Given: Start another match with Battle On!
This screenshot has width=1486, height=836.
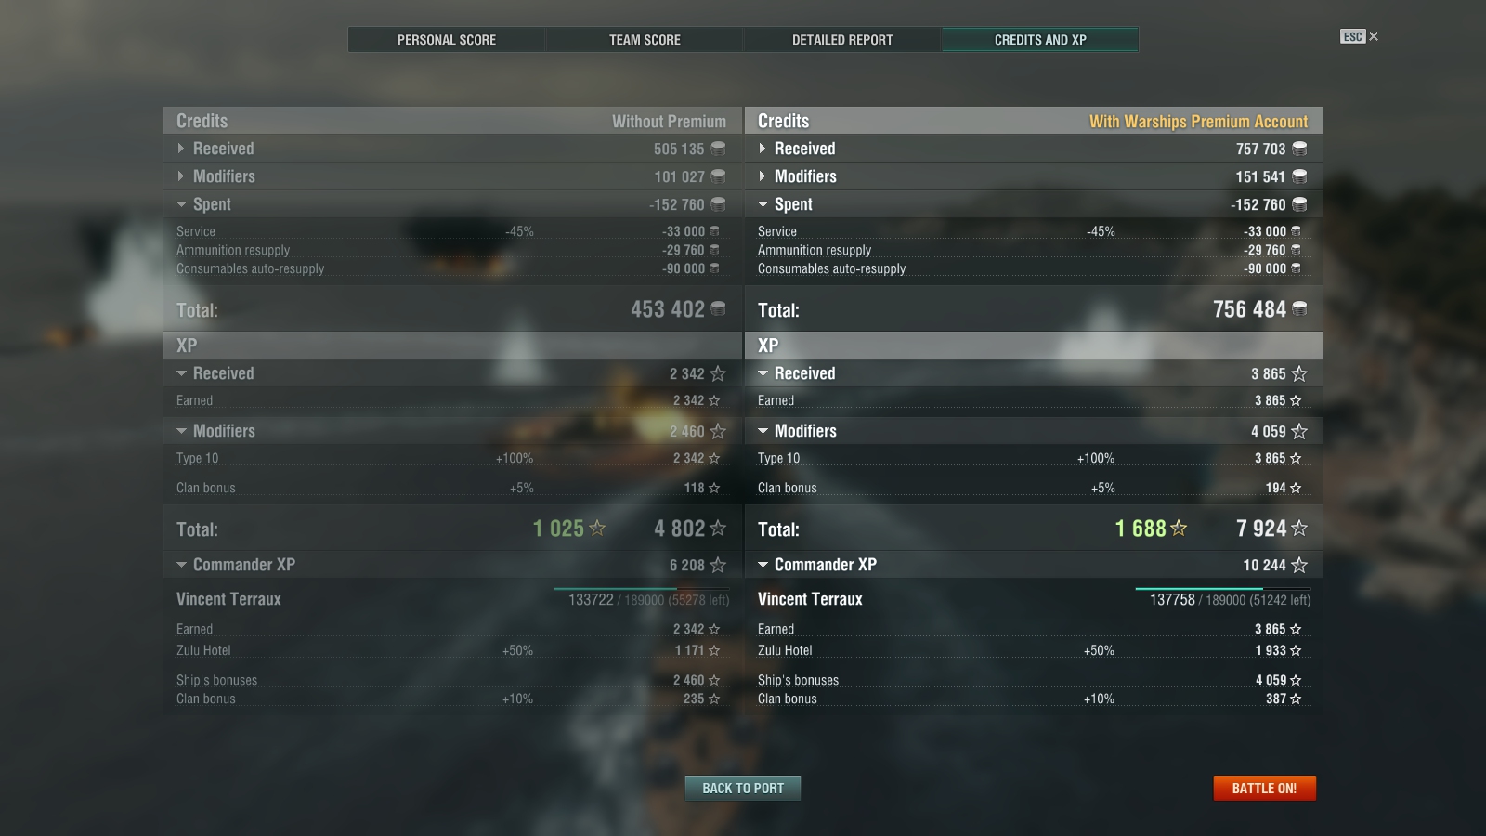Looking at the screenshot, I should click(x=1264, y=788).
